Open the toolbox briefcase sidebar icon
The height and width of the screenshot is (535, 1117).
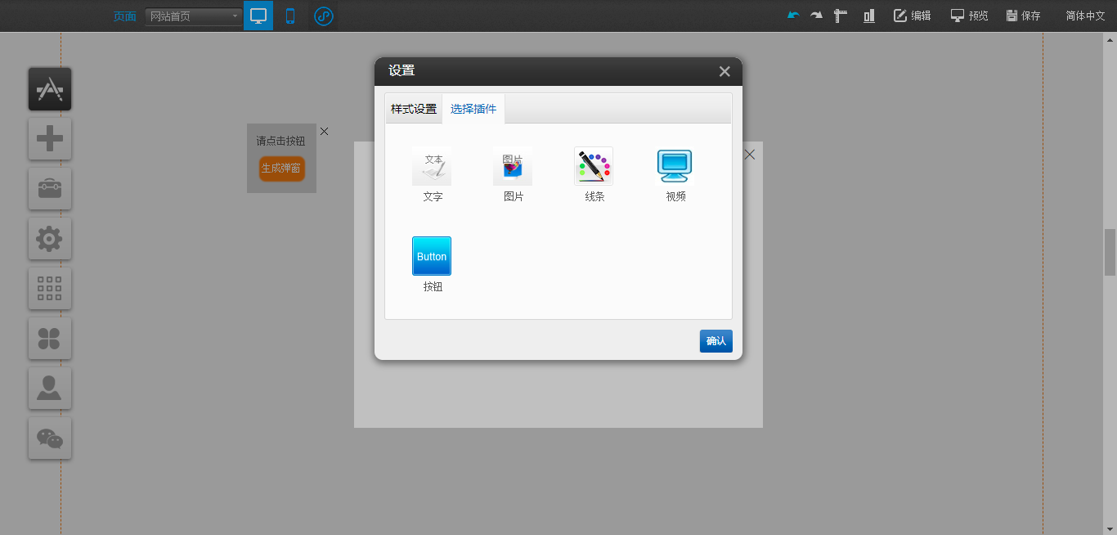[x=50, y=189]
